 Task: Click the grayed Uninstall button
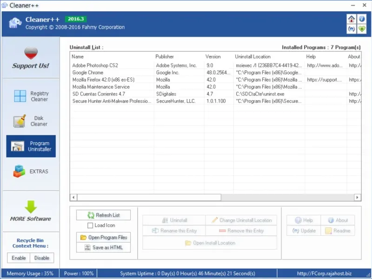(174, 220)
